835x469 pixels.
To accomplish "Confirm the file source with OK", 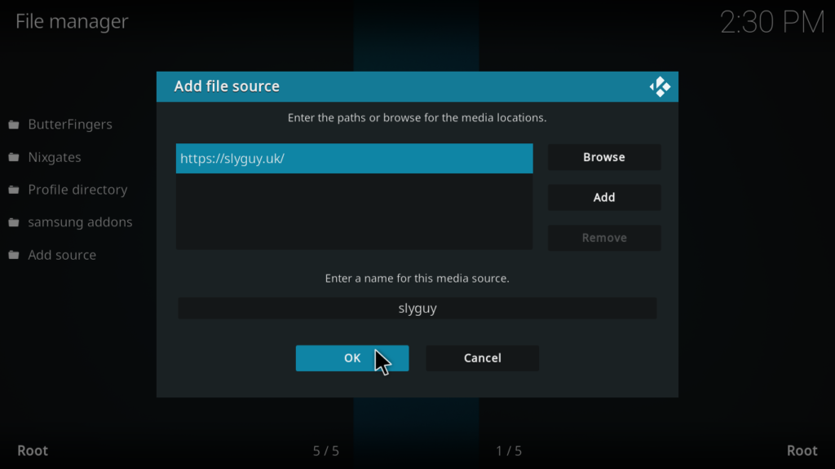I will (352, 358).
